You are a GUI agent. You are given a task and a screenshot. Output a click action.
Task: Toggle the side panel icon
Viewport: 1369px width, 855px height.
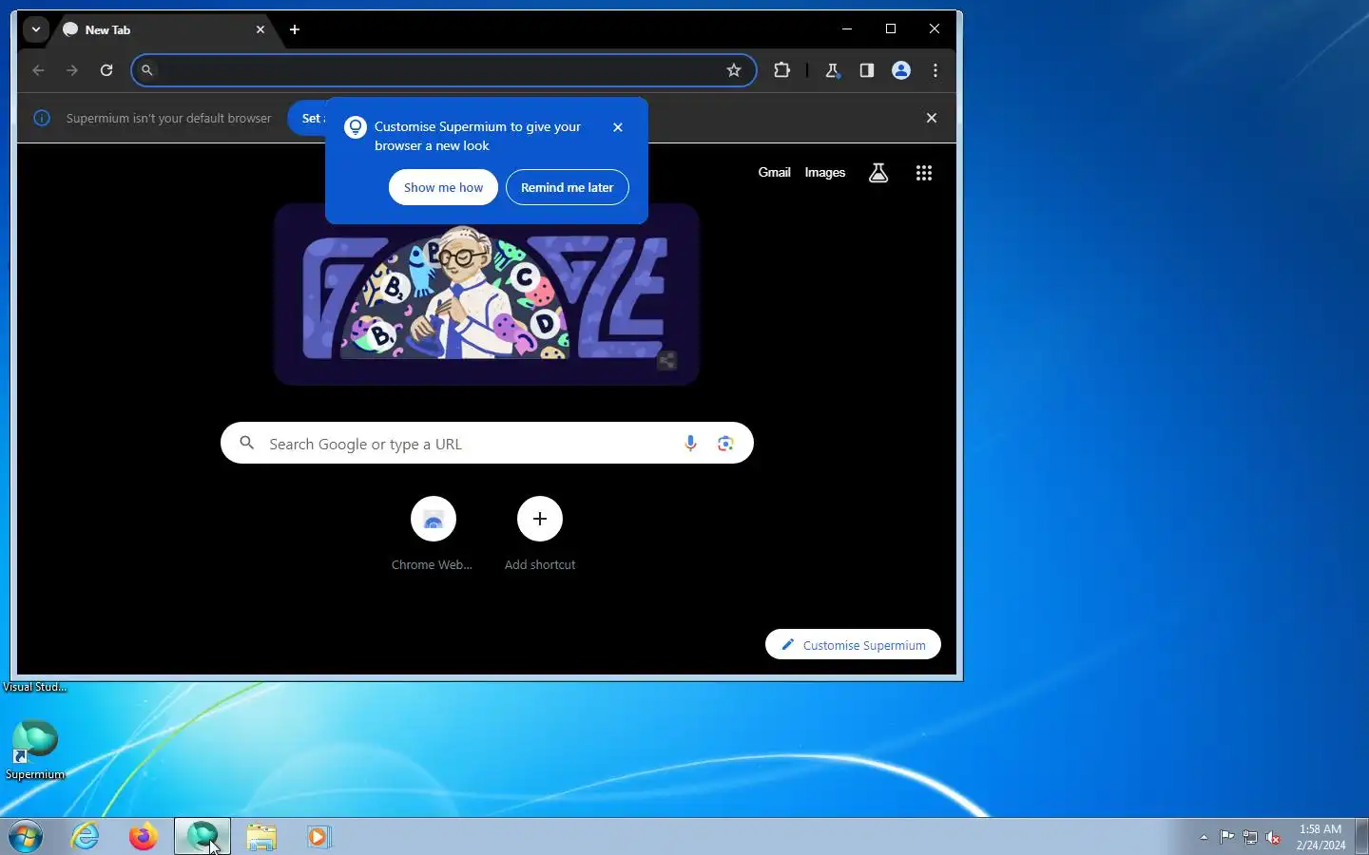tap(867, 70)
